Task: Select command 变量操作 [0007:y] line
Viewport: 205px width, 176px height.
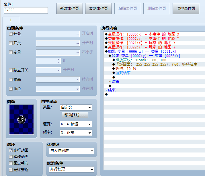Action: [x=154, y=38]
